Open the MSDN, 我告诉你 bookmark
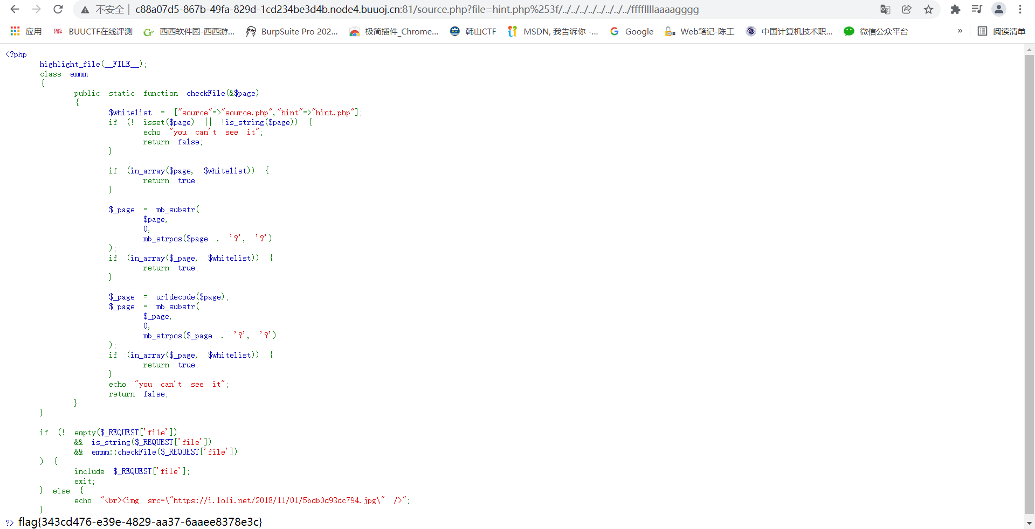Screen dimensions: 1035x529 [553, 31]
